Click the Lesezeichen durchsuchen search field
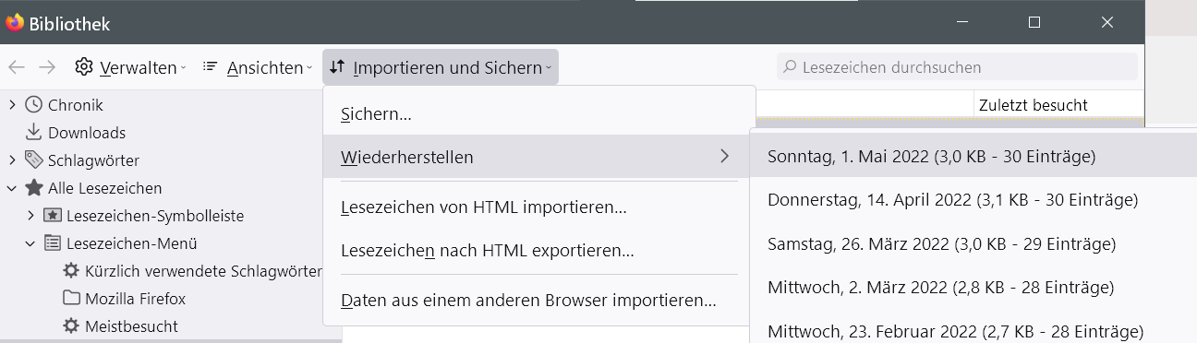 [957, 67]
